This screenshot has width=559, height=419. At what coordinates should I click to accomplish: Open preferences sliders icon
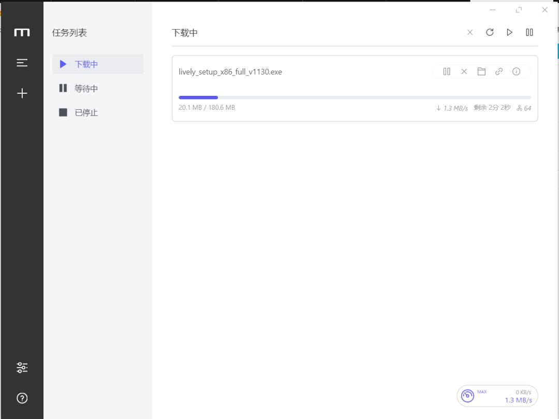[x=22, y=367]
